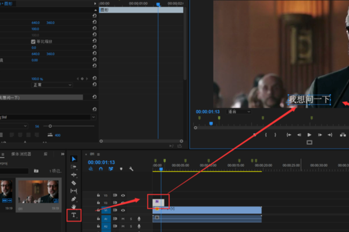The width and height of the screenshot is (349, 232).
Task: Click the program monitor zoom scroll handle
Action: [x=195, y=128]
